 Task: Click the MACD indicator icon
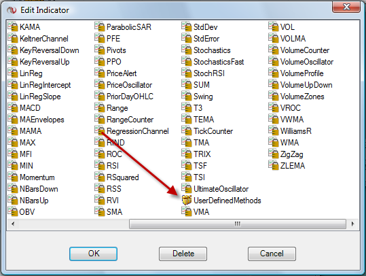(x=13, y=107)
